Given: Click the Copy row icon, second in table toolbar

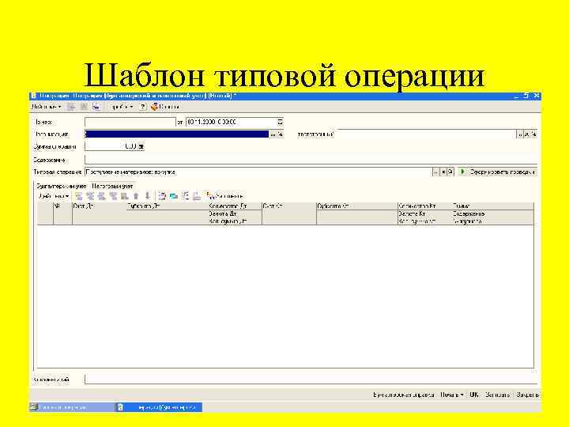Looking at the screenshot, I should [90, 196].
